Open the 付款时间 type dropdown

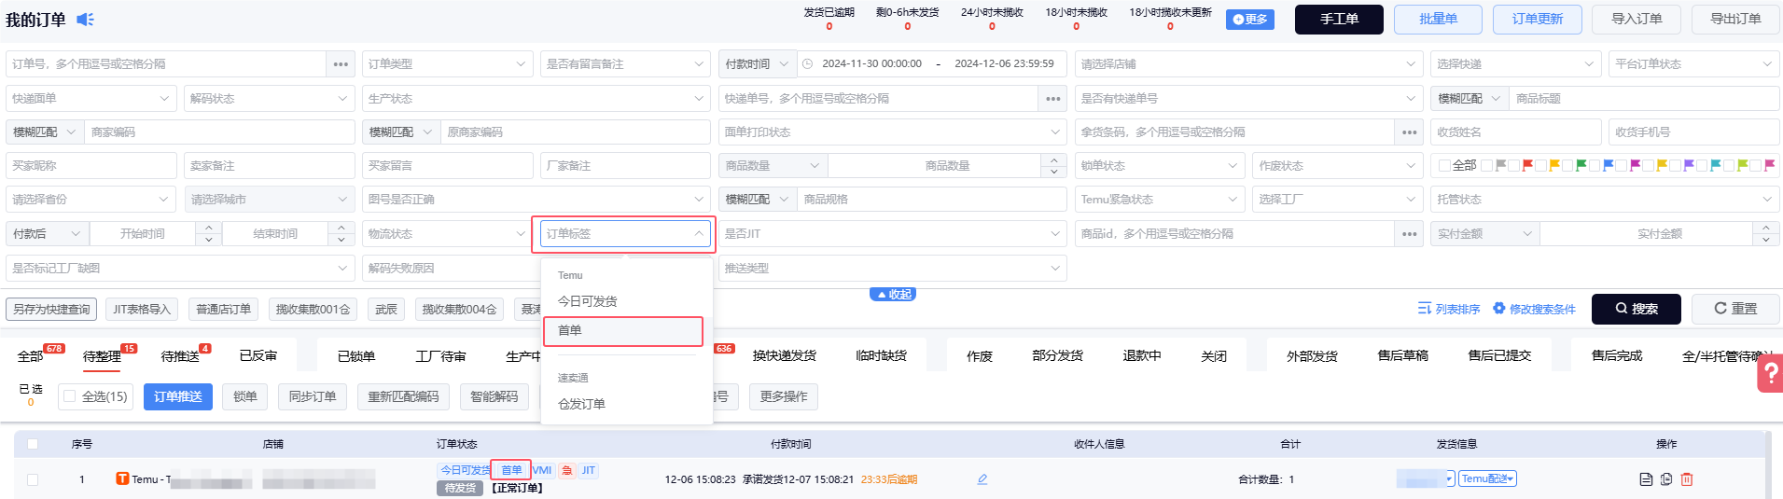[x=758, y=64]
